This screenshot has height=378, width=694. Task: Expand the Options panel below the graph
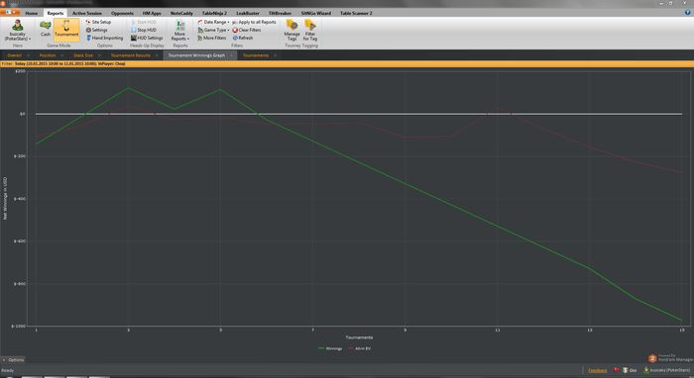coord(13,360)
